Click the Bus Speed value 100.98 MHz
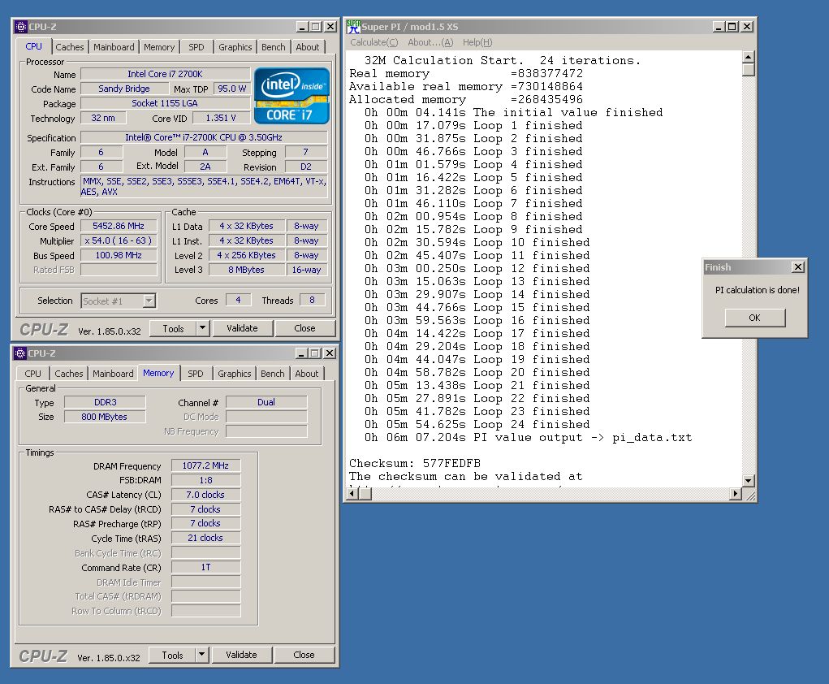 click(119, 255)
